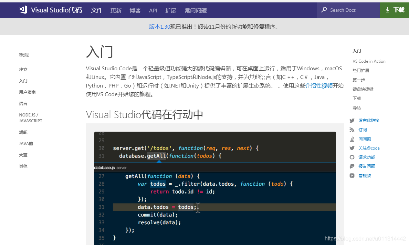Jump to 键盘快捷键 section

(x=363, y=89)
